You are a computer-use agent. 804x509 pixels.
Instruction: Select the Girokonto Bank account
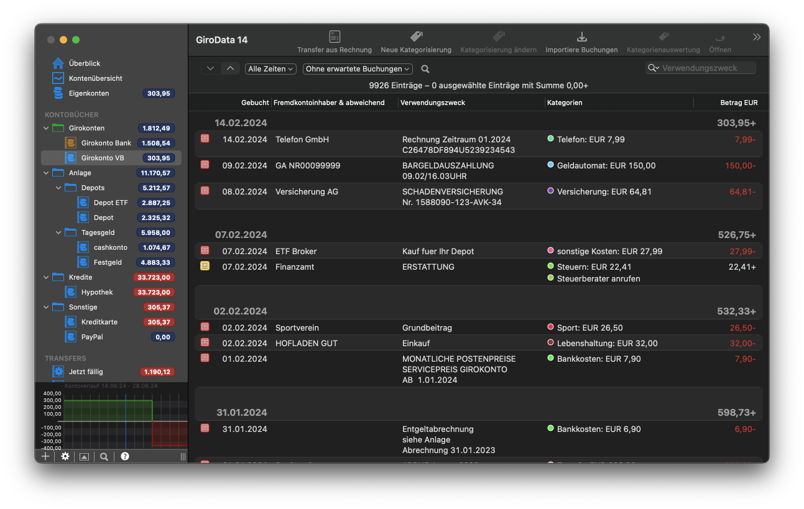(x=111, y=143)
